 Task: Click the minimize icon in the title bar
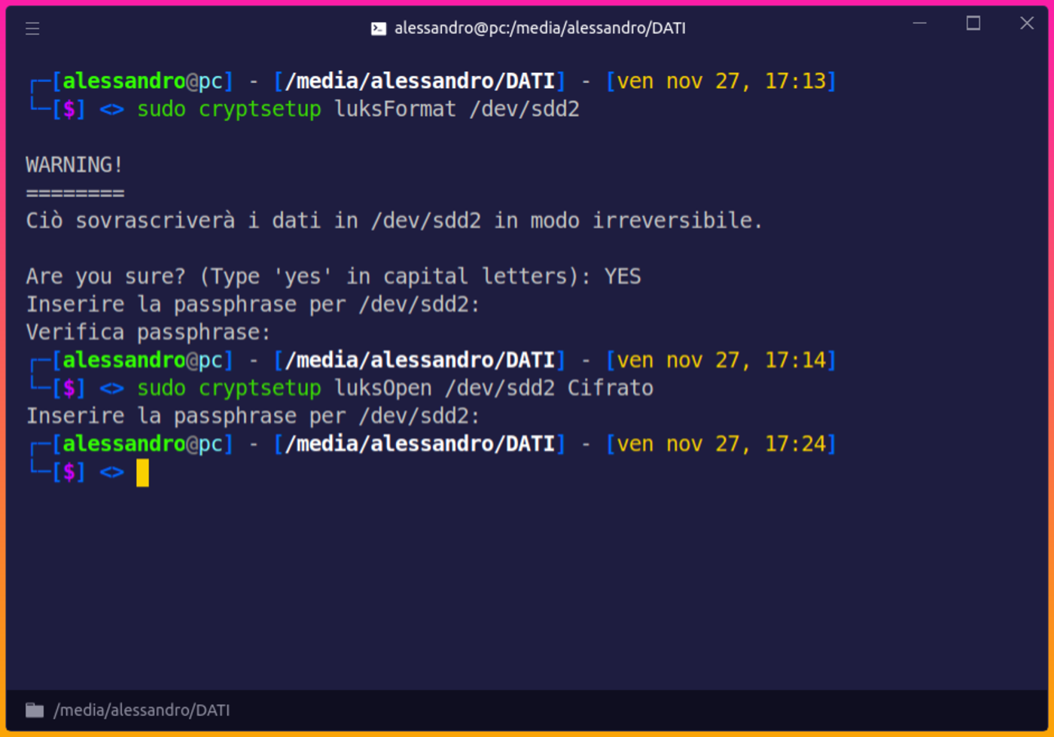tap(919, 23)
